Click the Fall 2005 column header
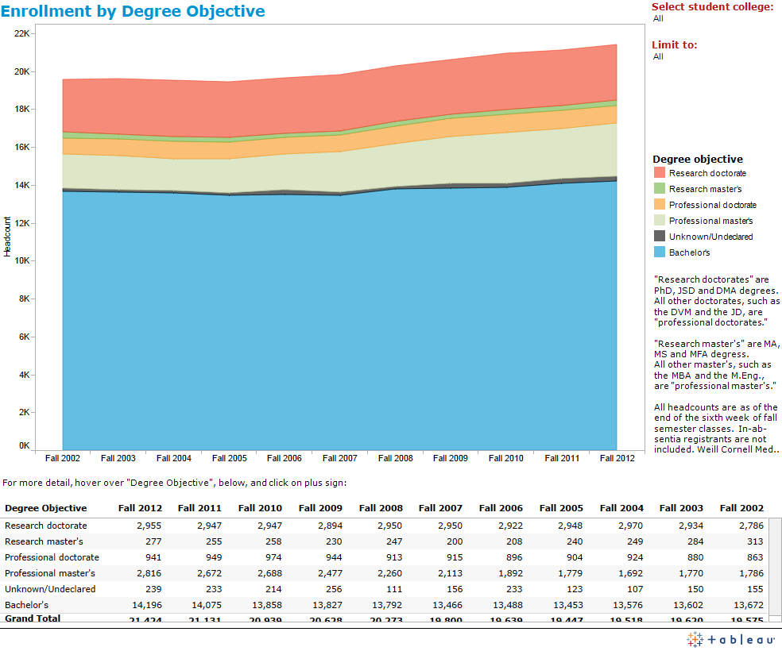 pos(561,508)
